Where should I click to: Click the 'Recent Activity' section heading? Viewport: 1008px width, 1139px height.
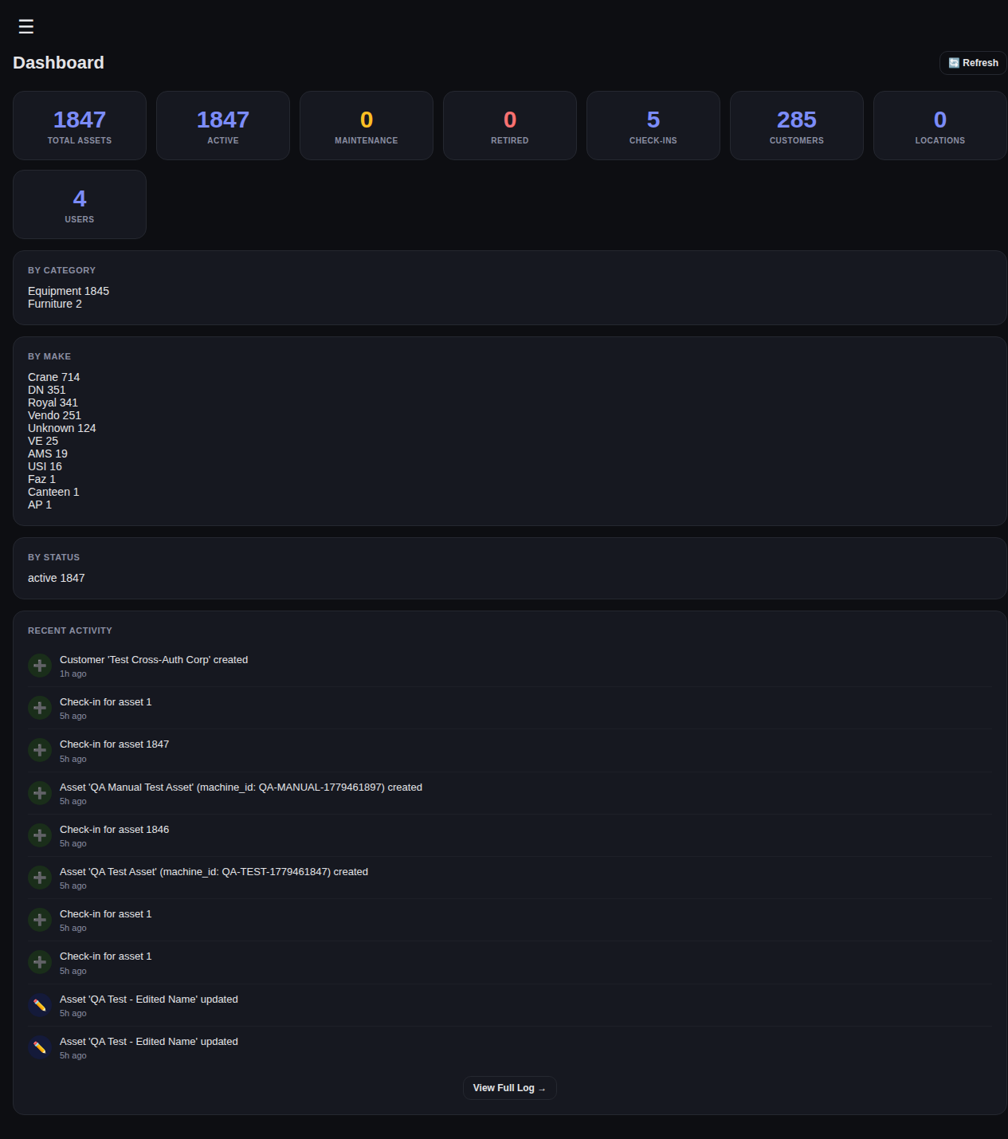(70, 630)
